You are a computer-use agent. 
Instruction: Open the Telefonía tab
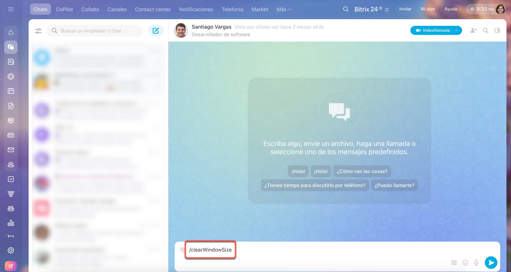pyautogui.click(x=232, y=9)
